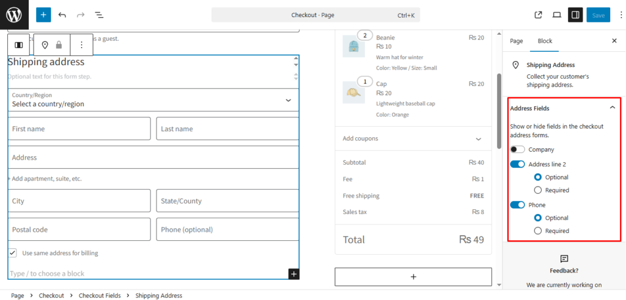Open the document overview list icon
Screen dimensions: 626x300
point(99,15)
